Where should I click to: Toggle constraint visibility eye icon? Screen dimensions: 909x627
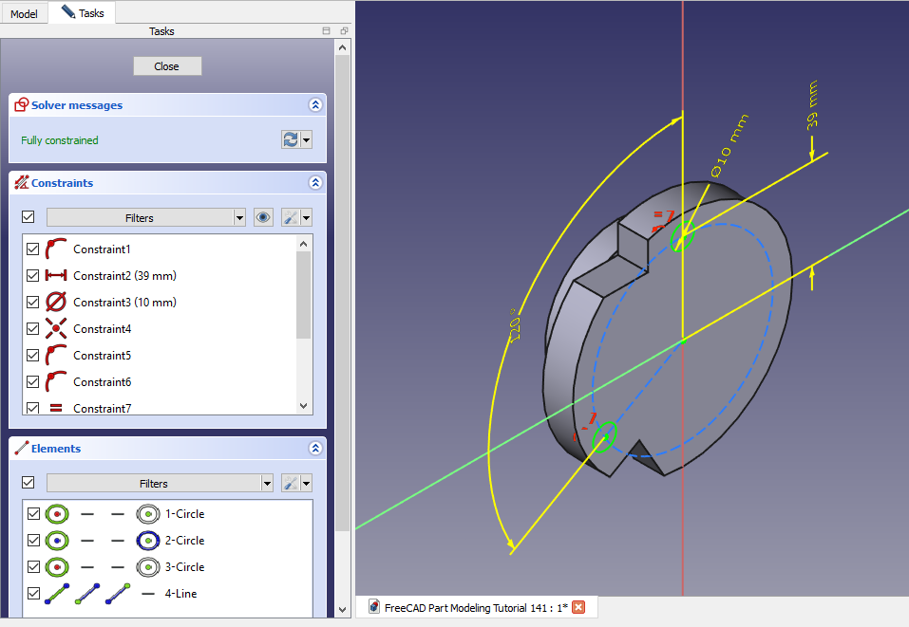pos(264,217)
